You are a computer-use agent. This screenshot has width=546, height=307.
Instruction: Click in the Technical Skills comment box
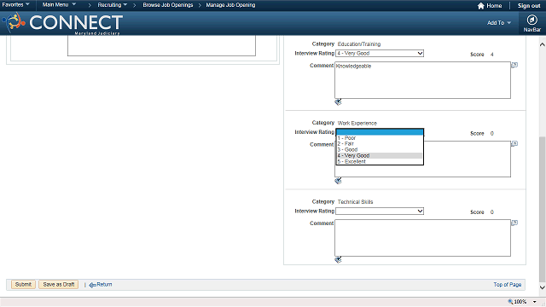click(422, 238)
